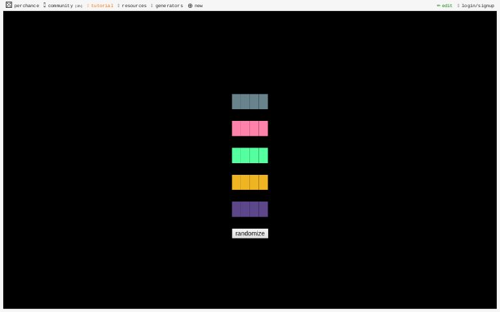Screen dimensions: 500x312
Task: Click the rightmost orange swatch cell
Action: pyautogui.click(x=263, y=182)
